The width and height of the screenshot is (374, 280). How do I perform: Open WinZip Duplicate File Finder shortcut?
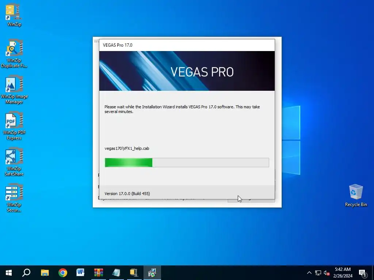[14, 54]
